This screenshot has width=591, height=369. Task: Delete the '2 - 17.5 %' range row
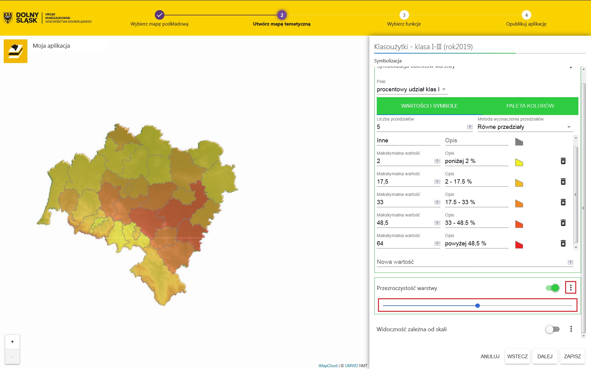(563, 182)
